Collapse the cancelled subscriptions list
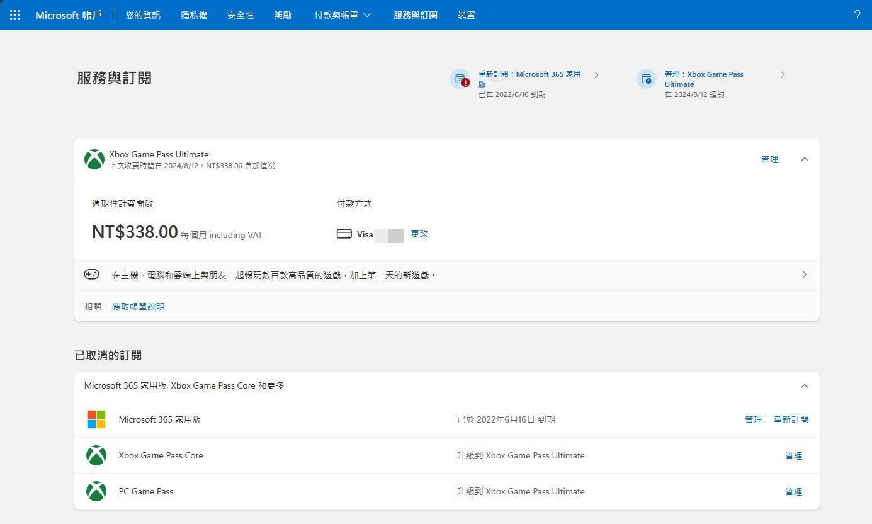Screen dimensions: 872x524 [x=805, y=386]
